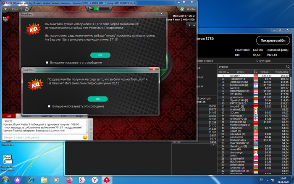
Task: Switch to the Стат tab
Action: [64, 116]
